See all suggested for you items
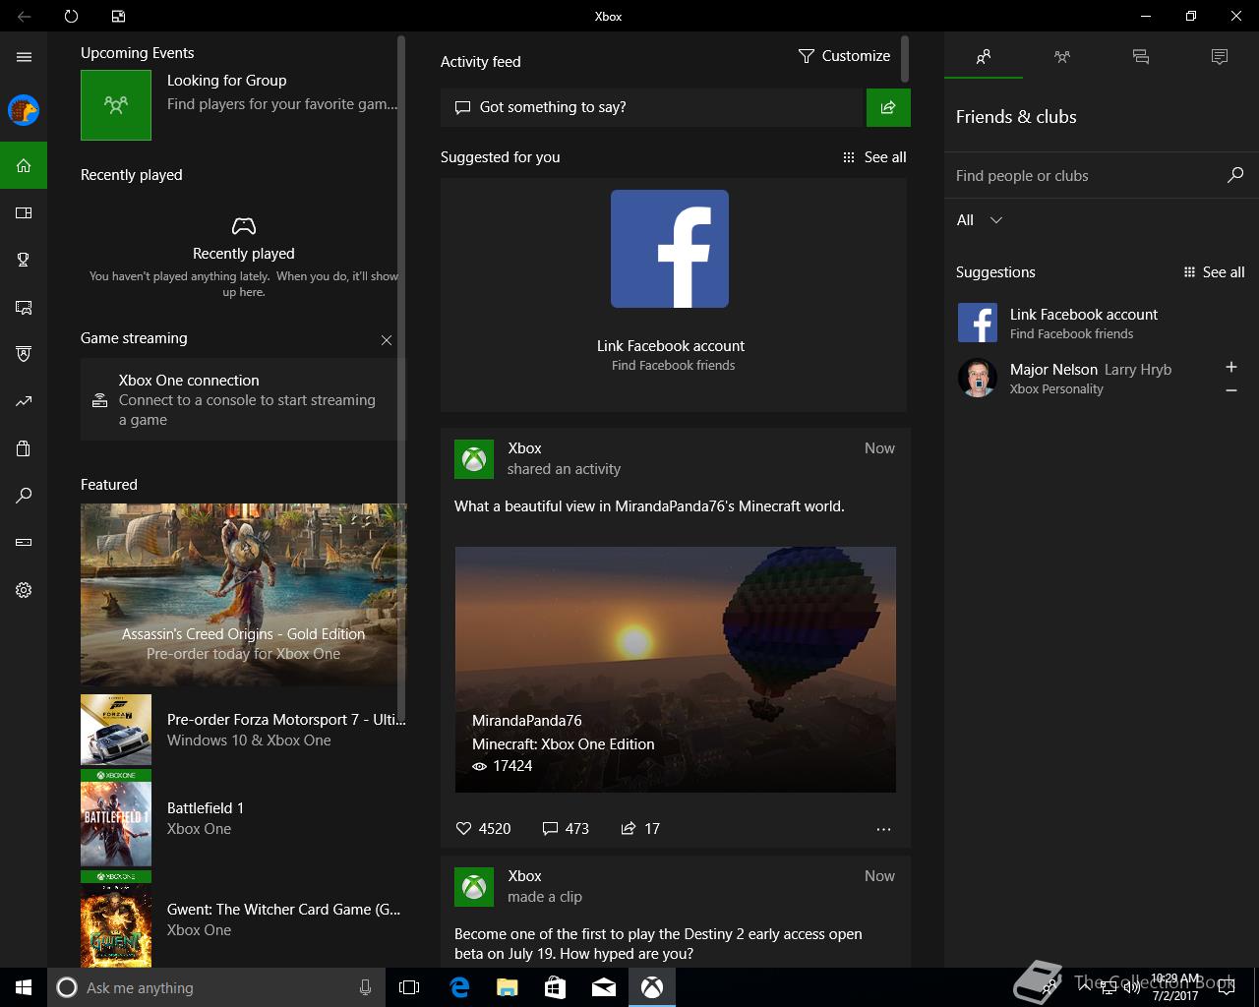Screen dimensions: 1259x1007 click(x=874, y=157)
